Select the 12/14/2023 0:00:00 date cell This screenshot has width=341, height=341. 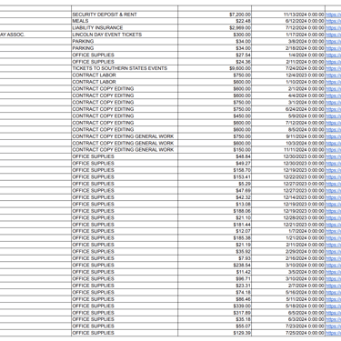pos(288,197)
